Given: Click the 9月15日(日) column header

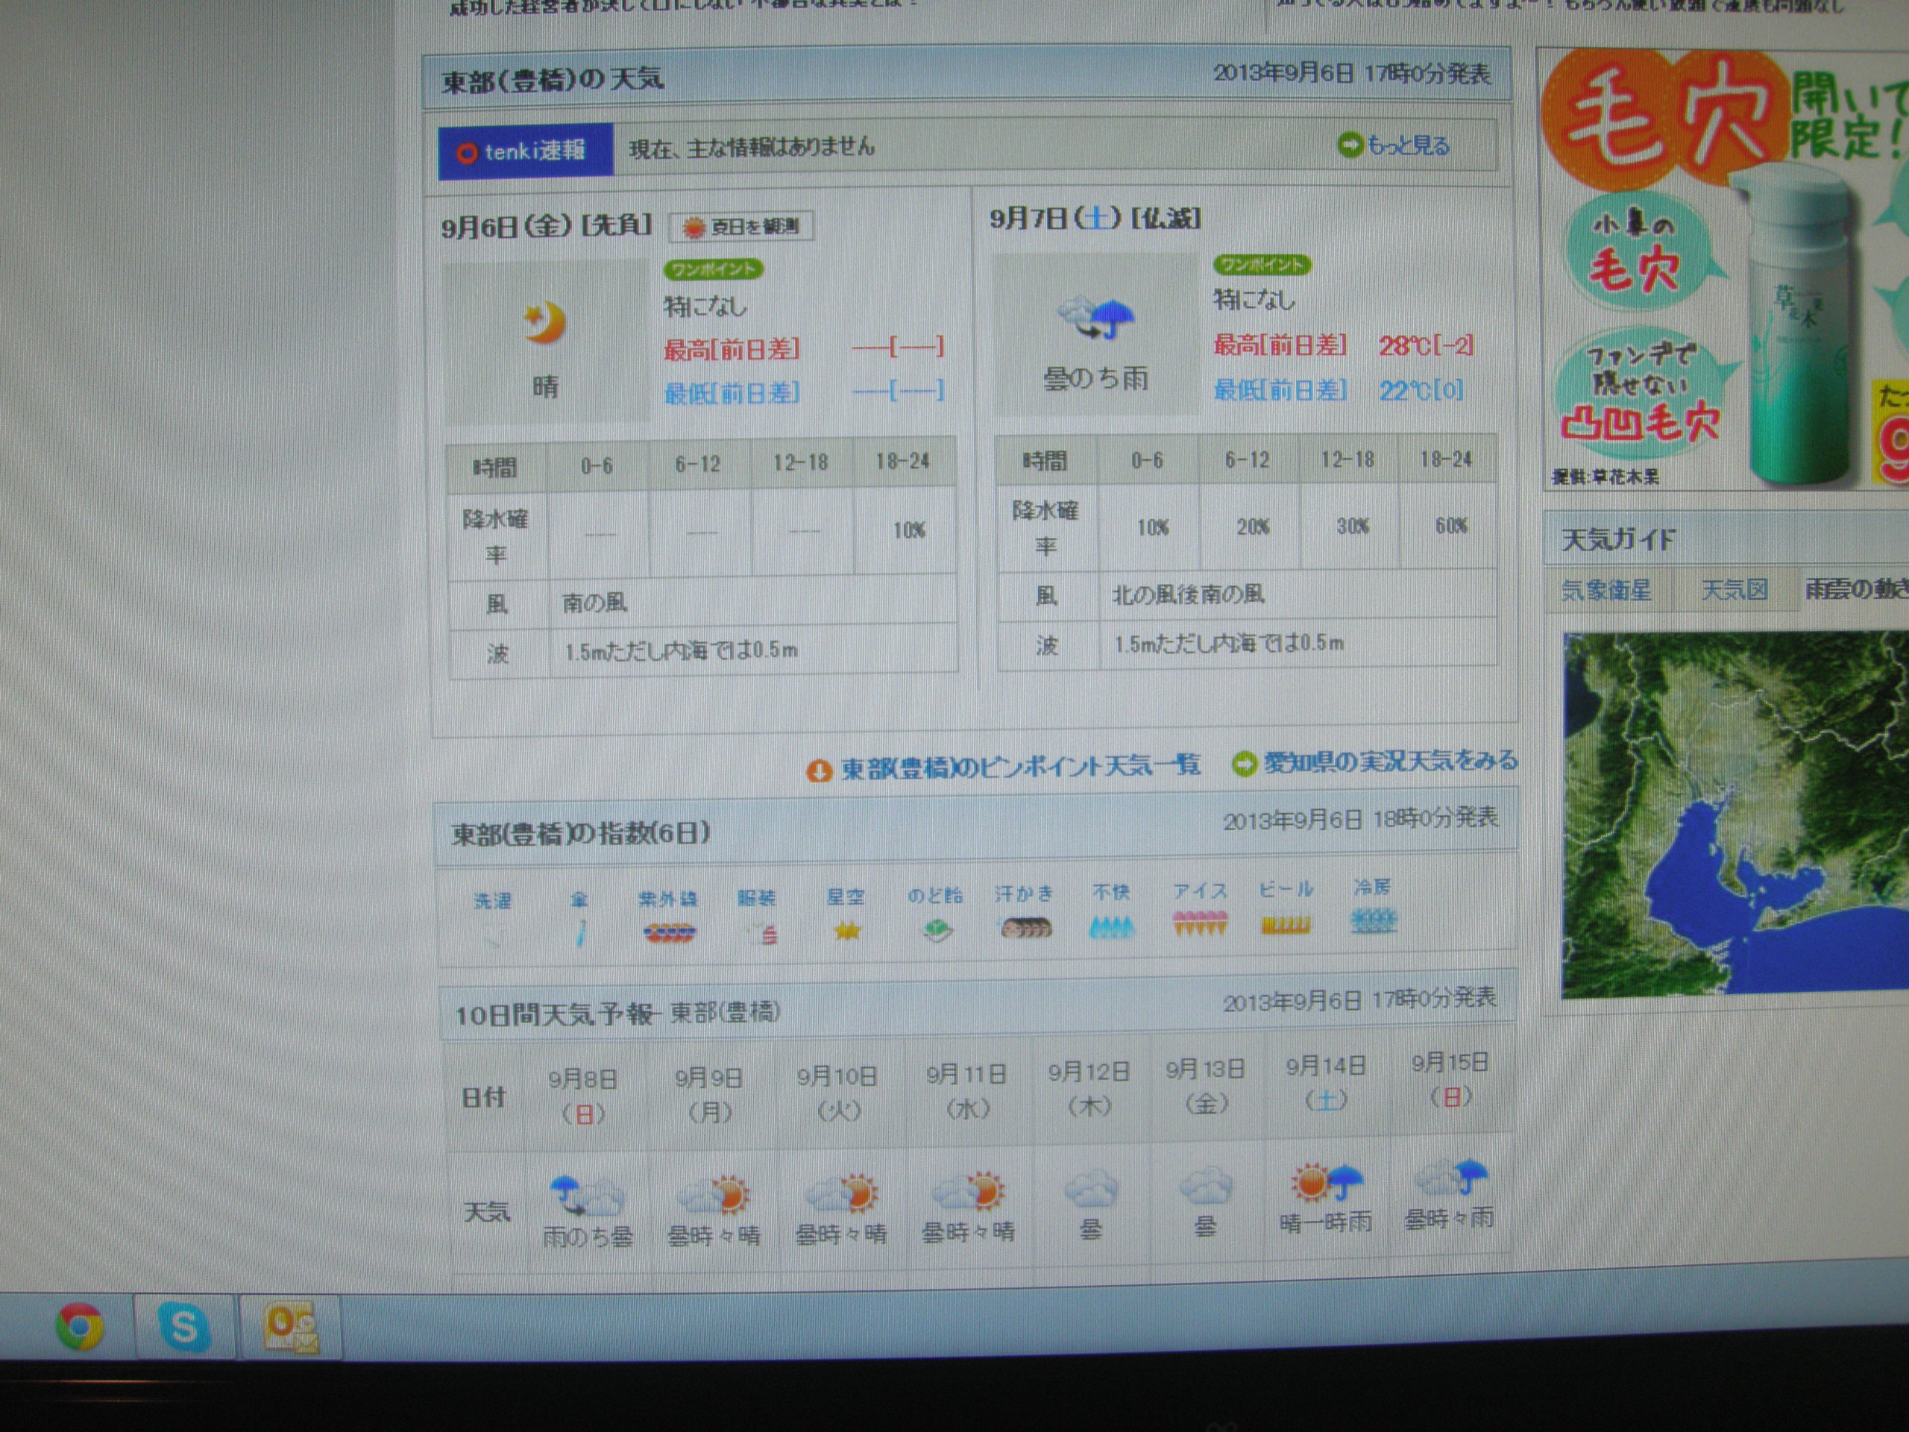Looking at the screenshot, I should pos(1450,1079).
